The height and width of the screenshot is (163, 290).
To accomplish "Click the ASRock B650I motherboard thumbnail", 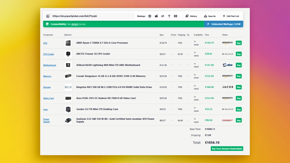I will [68, 65].
